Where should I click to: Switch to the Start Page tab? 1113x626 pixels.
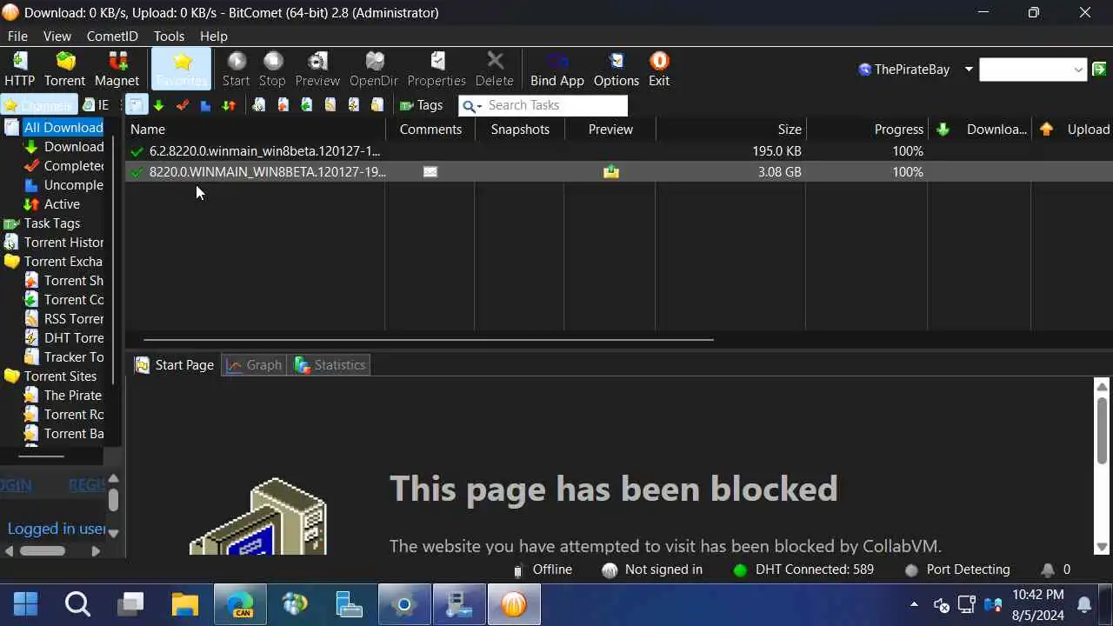coord(174,365)
